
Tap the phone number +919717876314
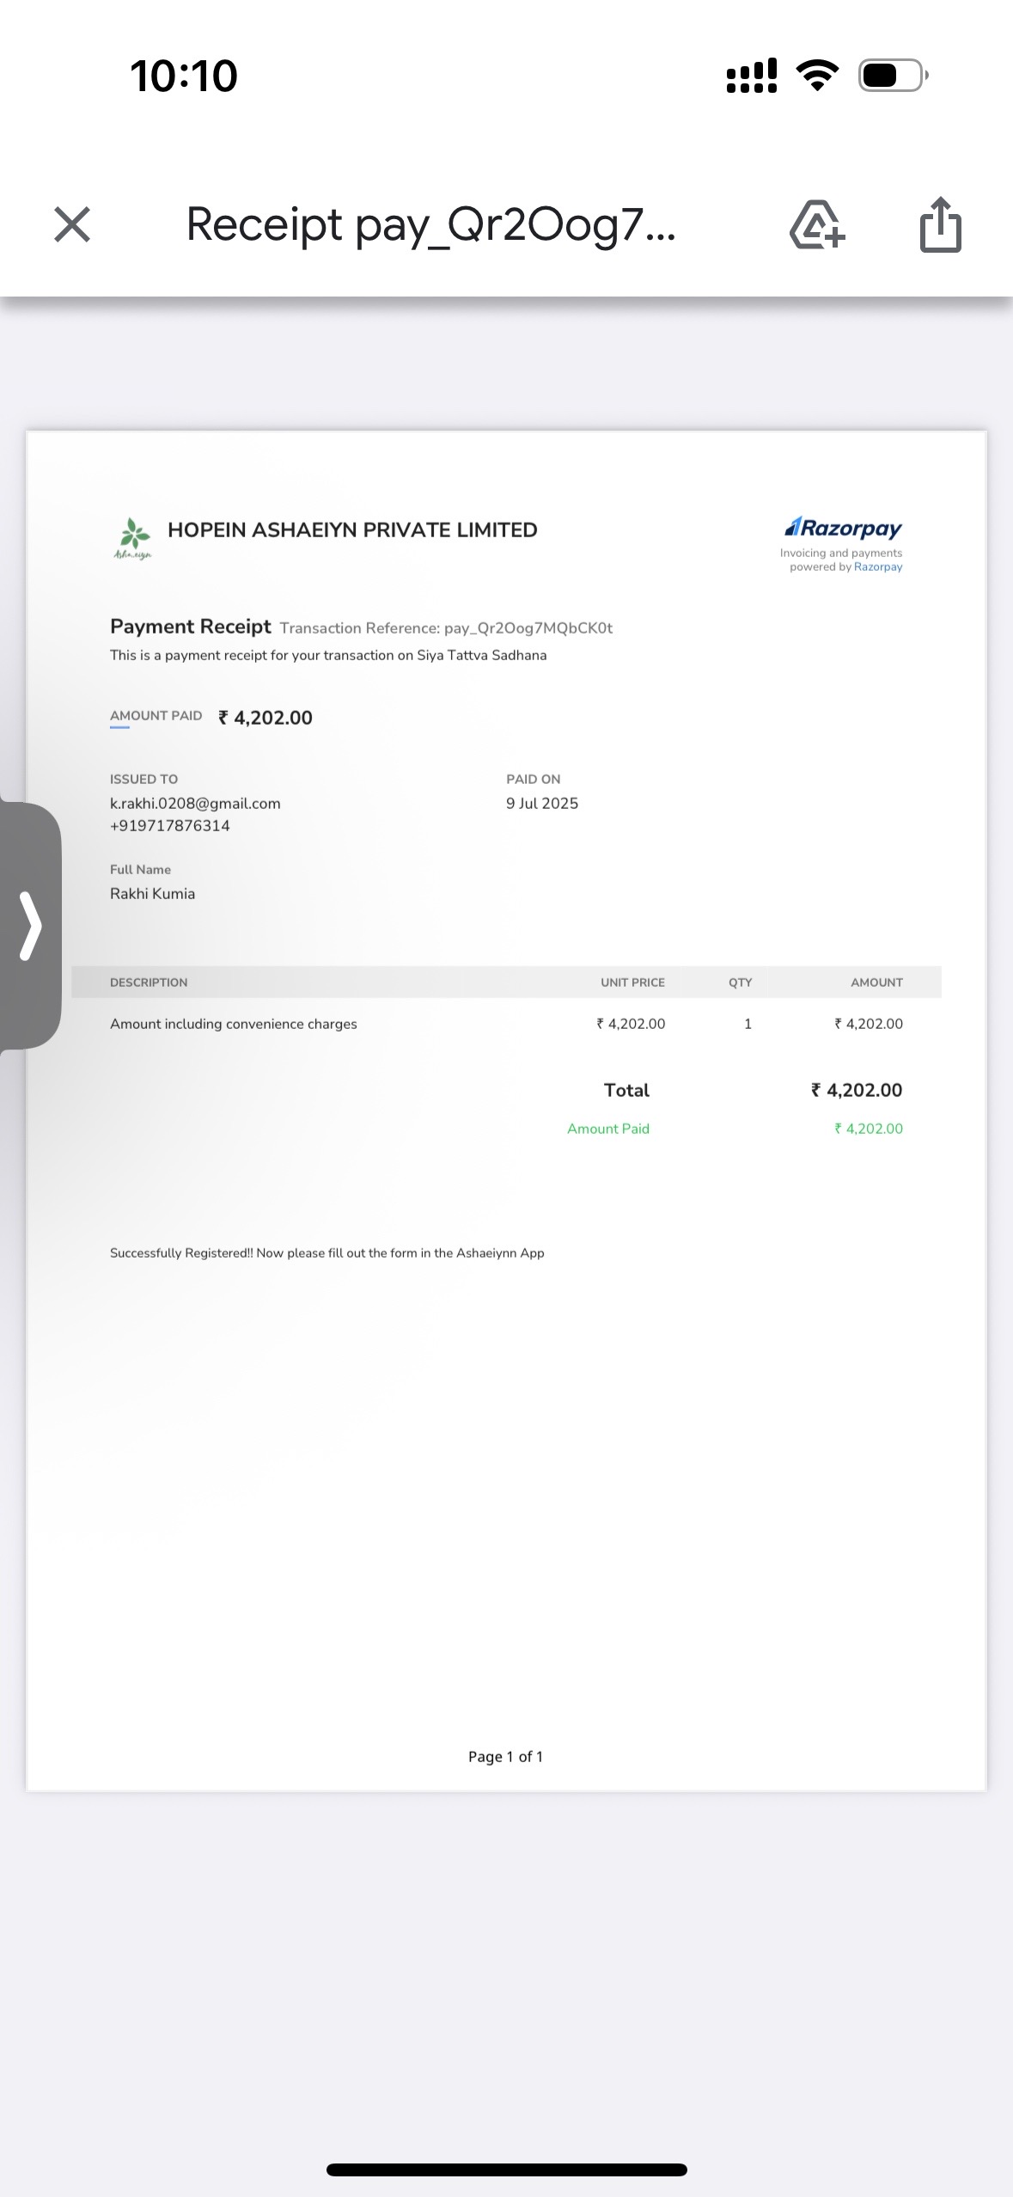coord(170,826)
